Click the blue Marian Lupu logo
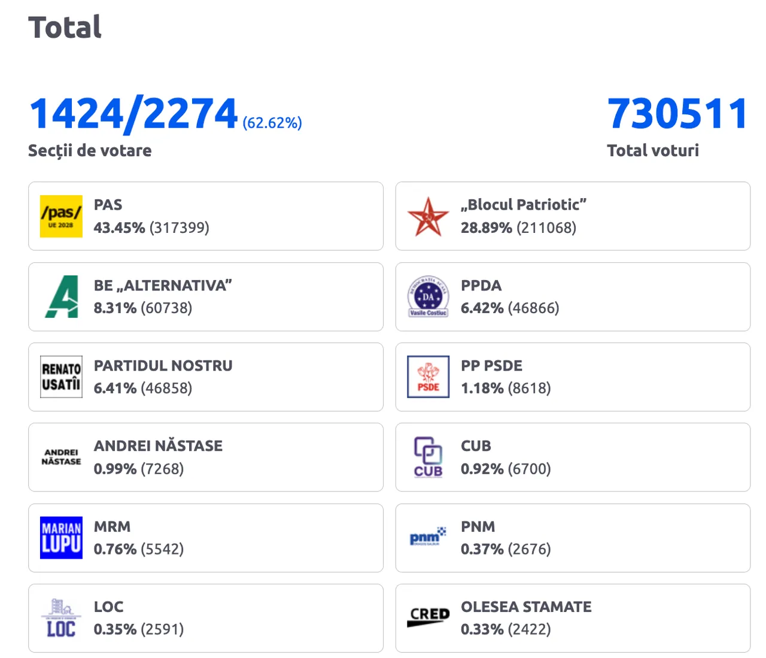The width and height of the screenshot is (766, 658). (x=61, y=538)
